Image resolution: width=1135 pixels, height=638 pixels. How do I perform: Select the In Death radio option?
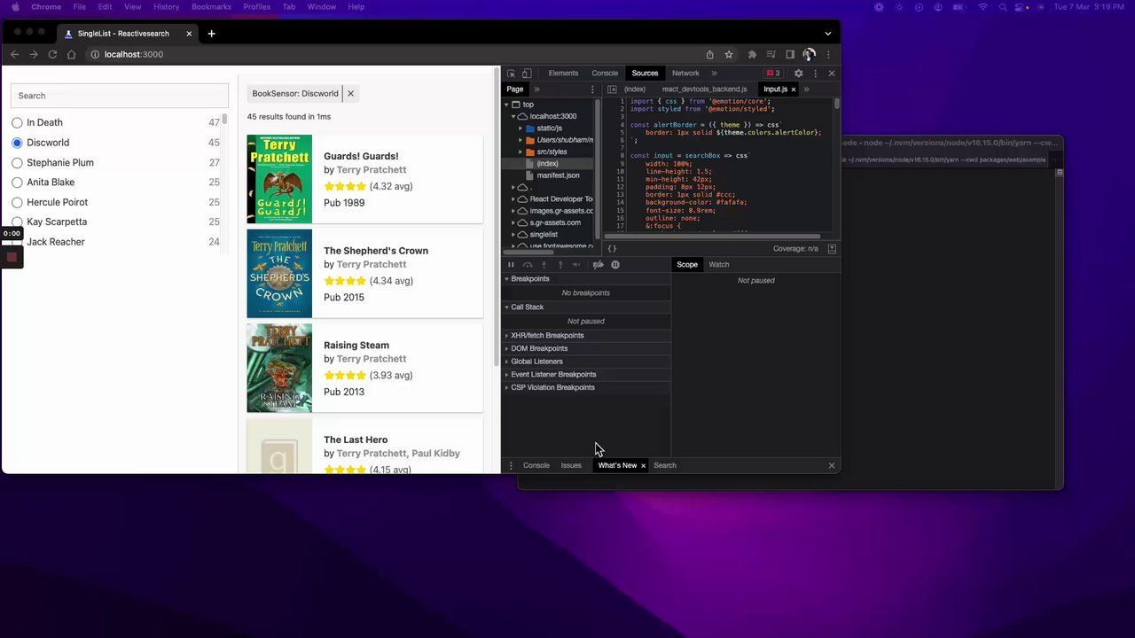[17, 123]
